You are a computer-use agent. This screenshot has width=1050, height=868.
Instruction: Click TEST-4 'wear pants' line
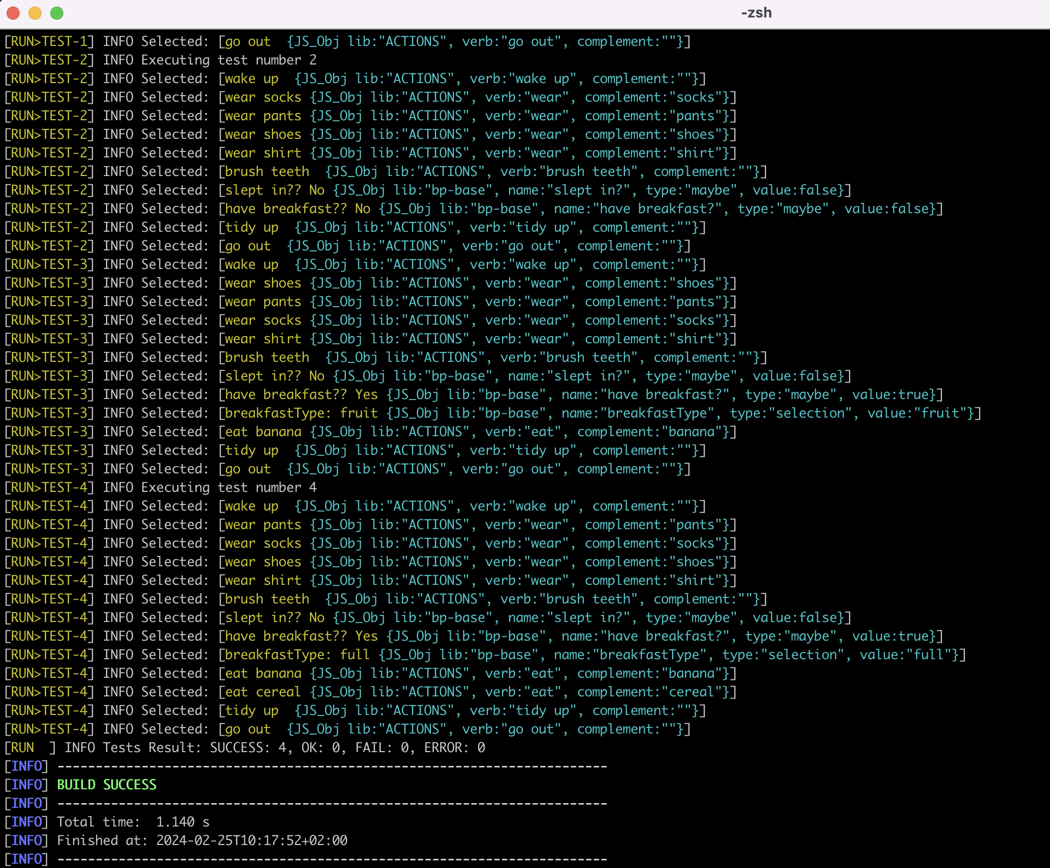[x=371, y=525]
